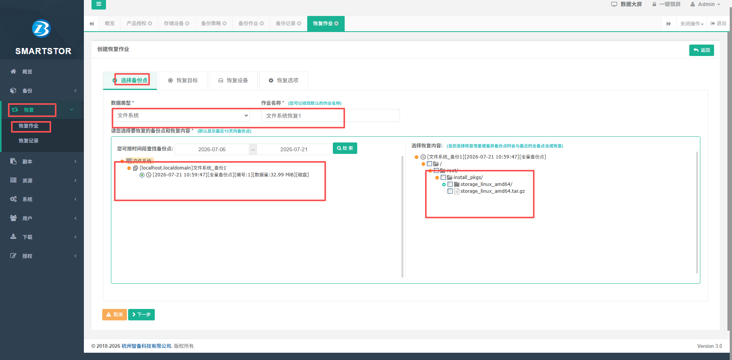Open 恢复记录 in the sidebar
Image resolution: width=732 pixels, height=360 pixels.
(29, 141)
